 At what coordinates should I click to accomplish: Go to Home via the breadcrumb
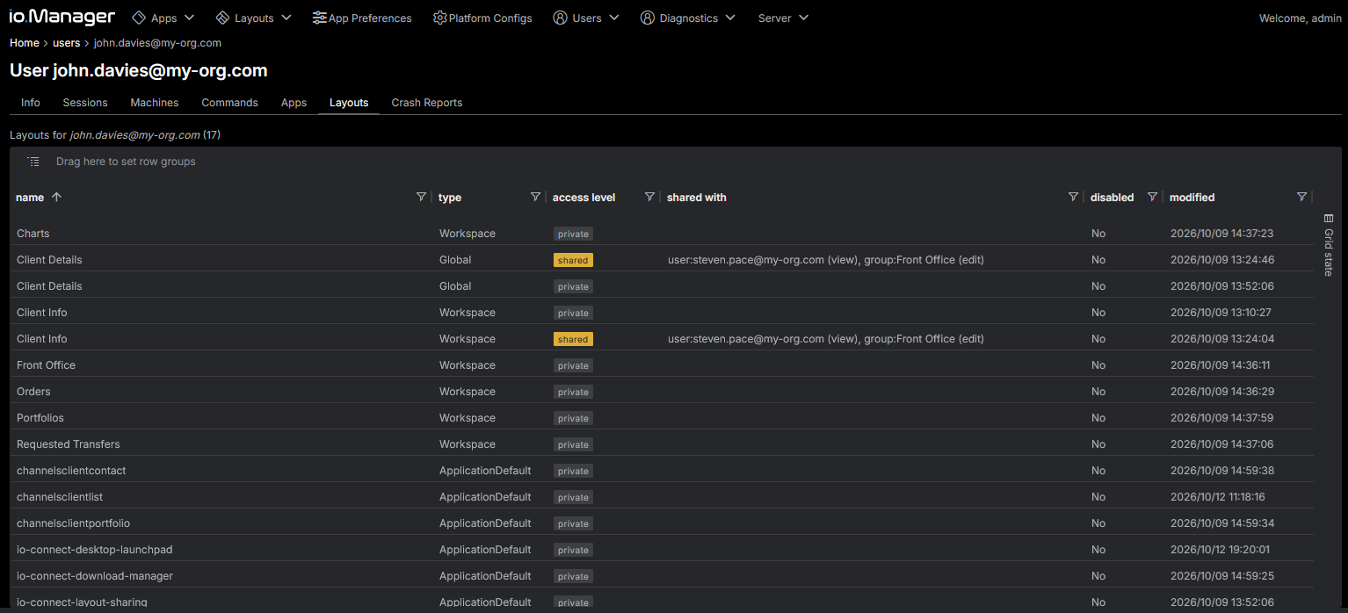coord(25,43)
